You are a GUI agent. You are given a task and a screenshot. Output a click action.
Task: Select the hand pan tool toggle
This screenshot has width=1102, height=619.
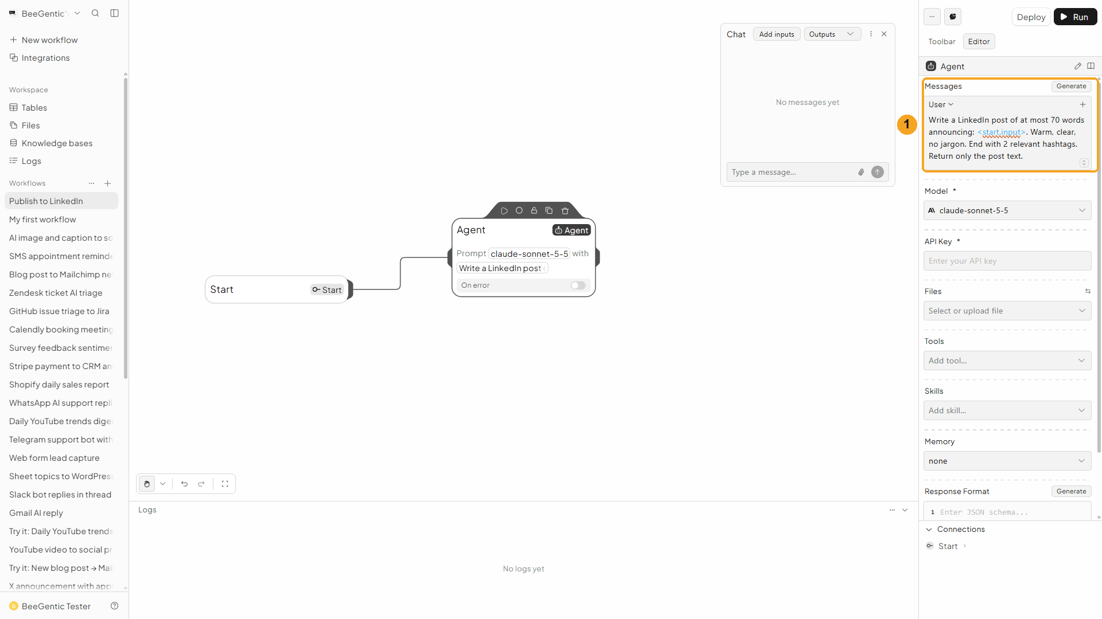coord(147,484)
